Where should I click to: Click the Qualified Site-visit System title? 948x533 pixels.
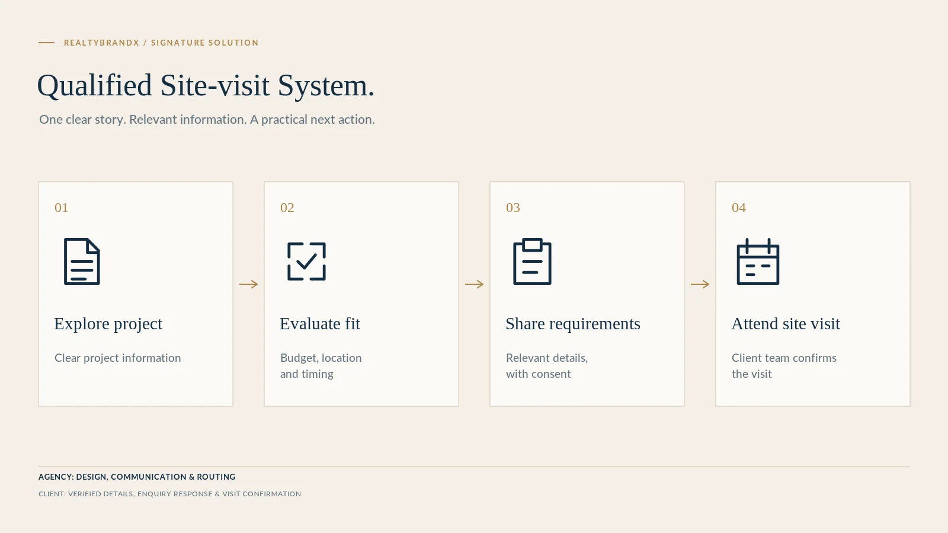pyautogui.click(x=206, y=86)
